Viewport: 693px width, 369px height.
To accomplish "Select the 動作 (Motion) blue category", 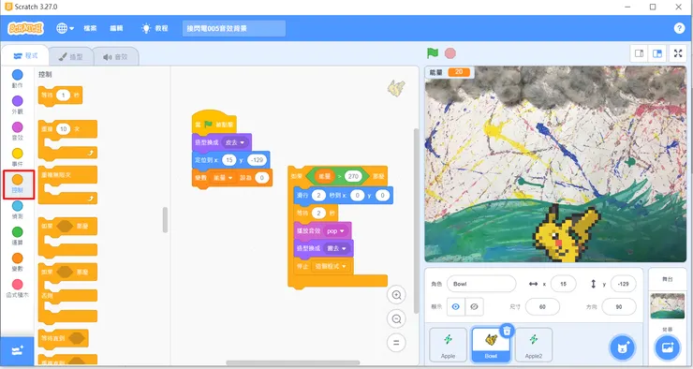I will tap(17, 79).
